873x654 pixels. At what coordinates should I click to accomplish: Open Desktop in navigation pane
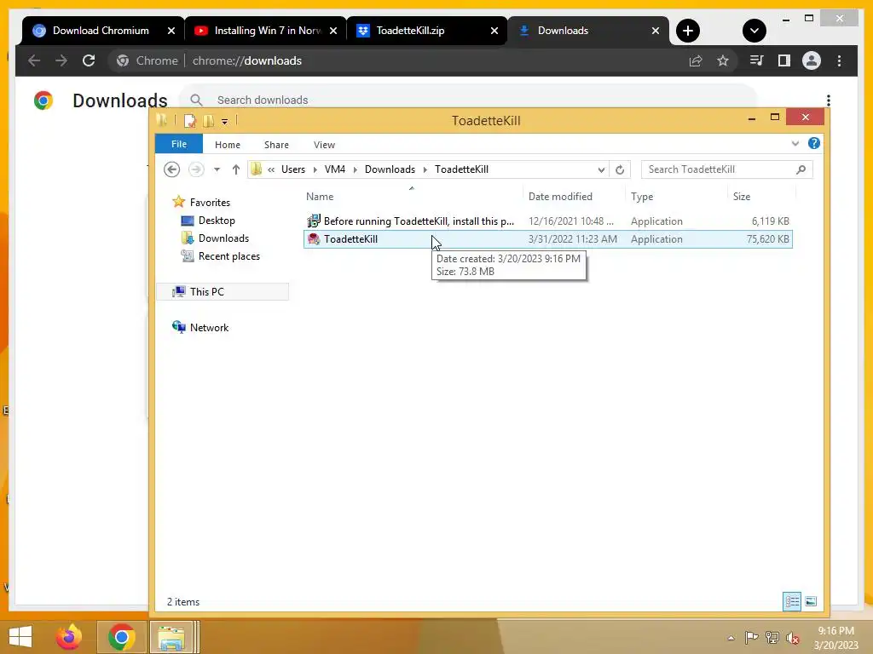[x=217, y=221]
